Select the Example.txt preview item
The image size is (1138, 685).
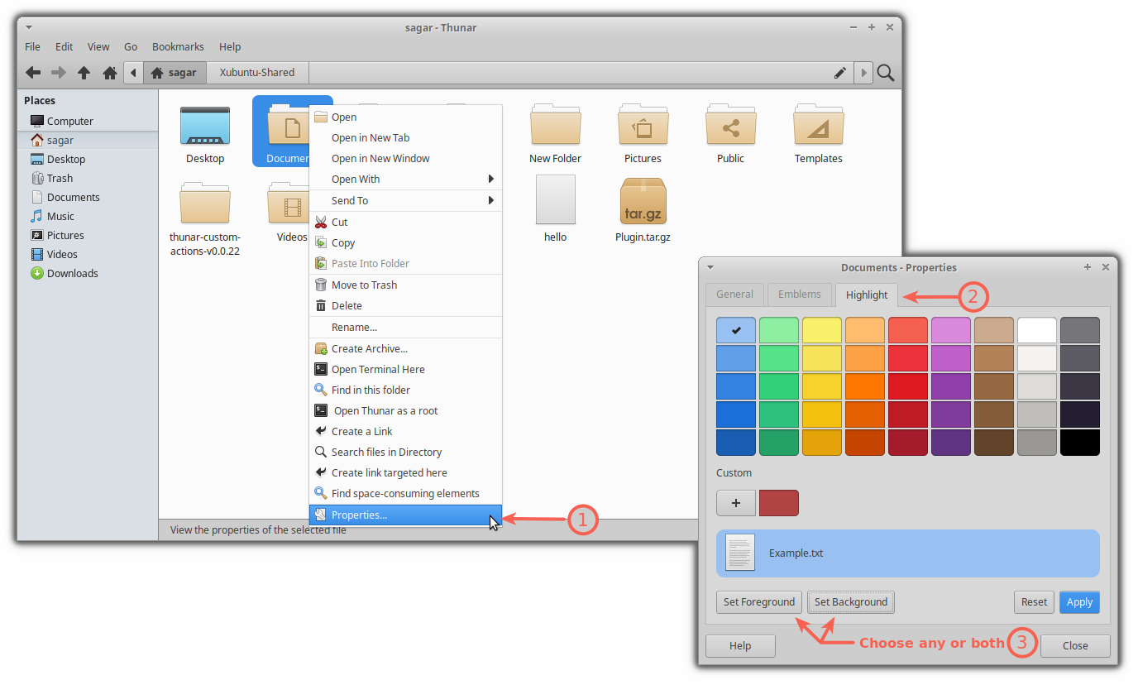pyautogui.click(x=907, y=553)
